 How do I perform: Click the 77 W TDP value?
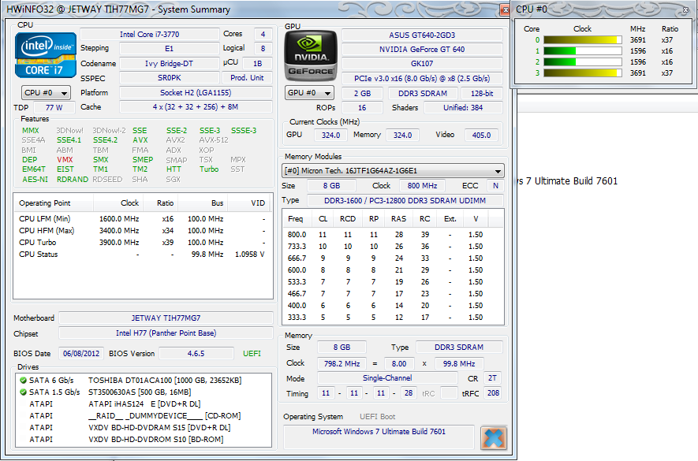[x=54, y=108]
